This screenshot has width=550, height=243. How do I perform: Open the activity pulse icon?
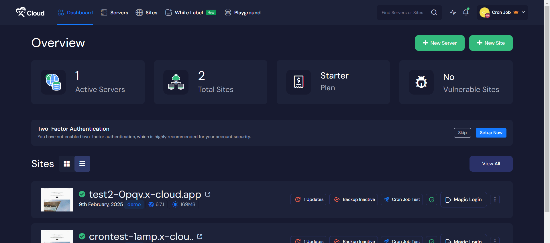coord(453,12)
